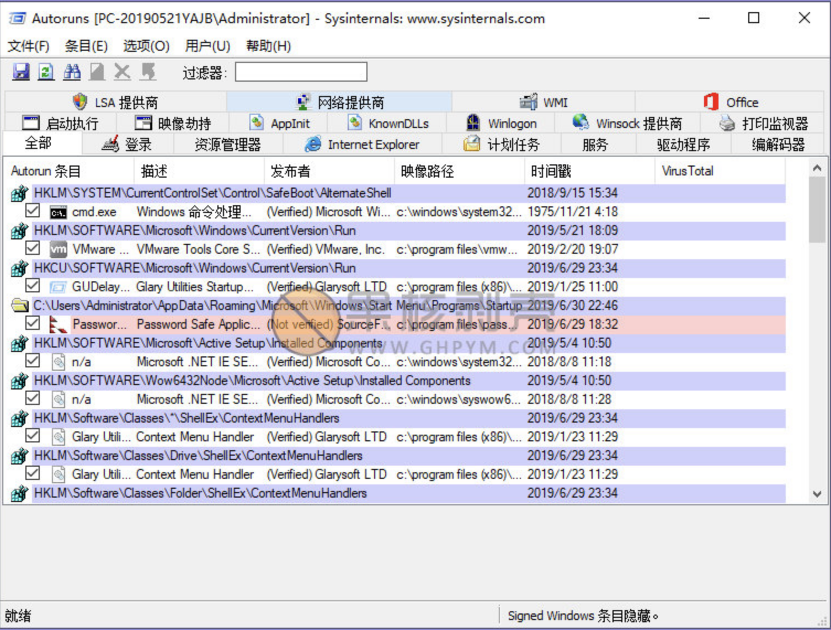Viewport: 831px width, 630px height.
Task: Switch to the 映像劫持 tab
Action: 173,123
